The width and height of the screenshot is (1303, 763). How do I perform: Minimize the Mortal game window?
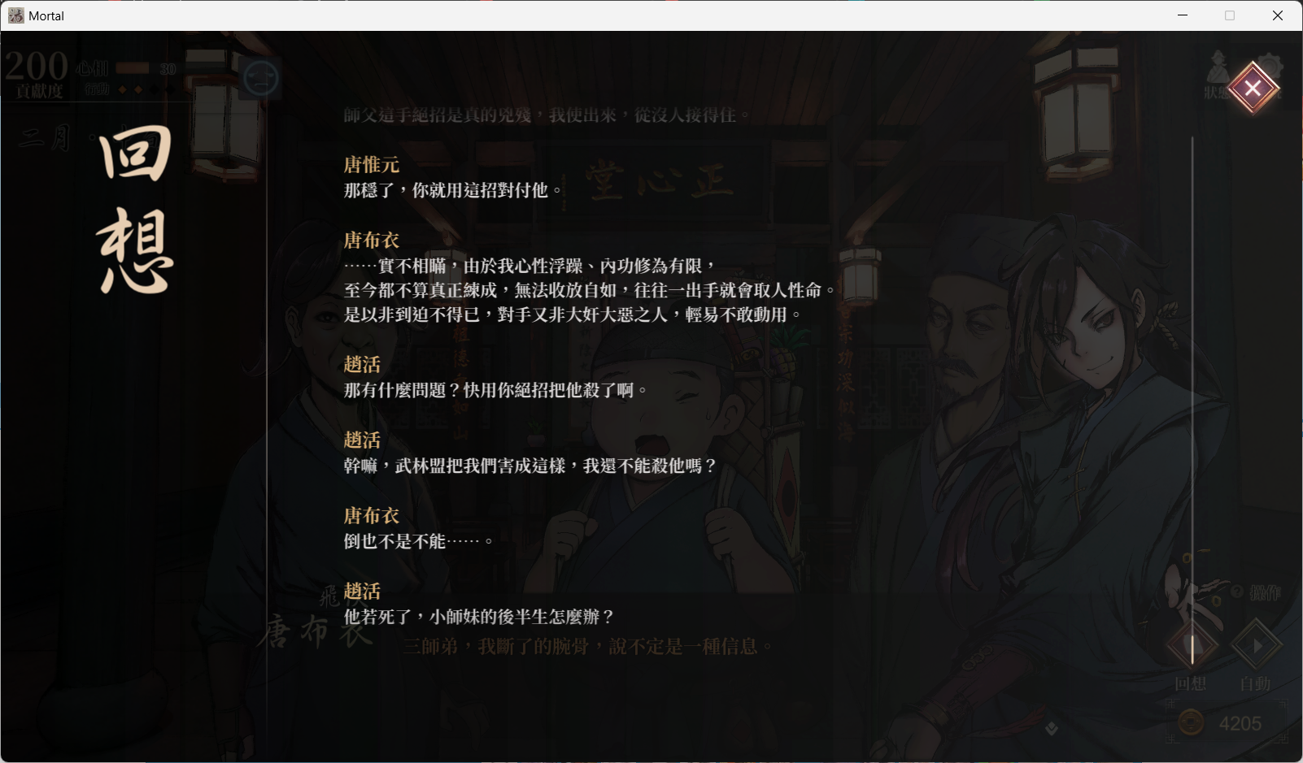1183,15
